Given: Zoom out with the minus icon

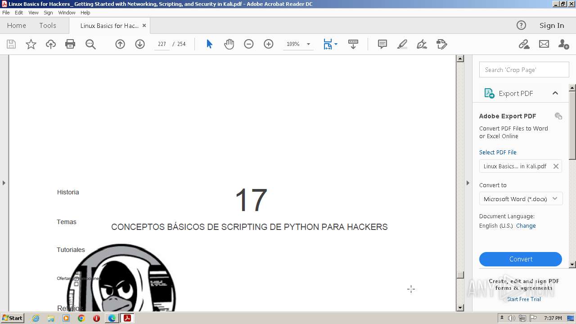Looking at the screenshot, I should (x=249, y=44).
